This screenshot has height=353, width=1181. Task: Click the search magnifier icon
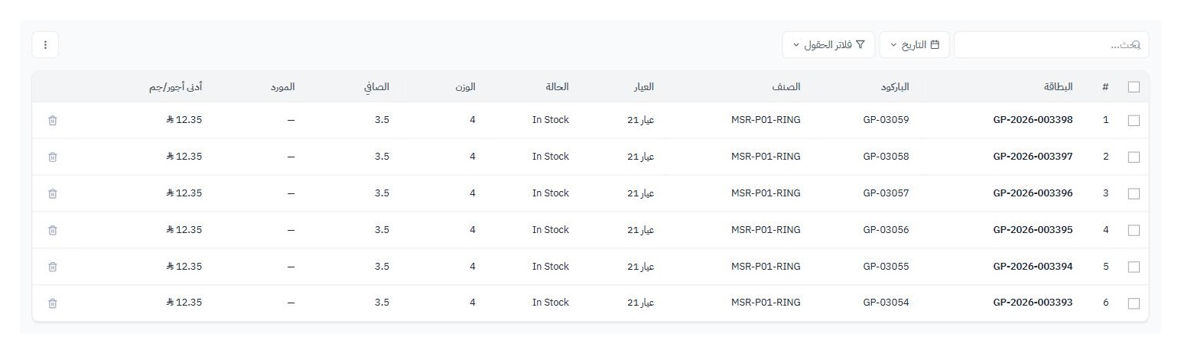click(x=1135, y=45)
